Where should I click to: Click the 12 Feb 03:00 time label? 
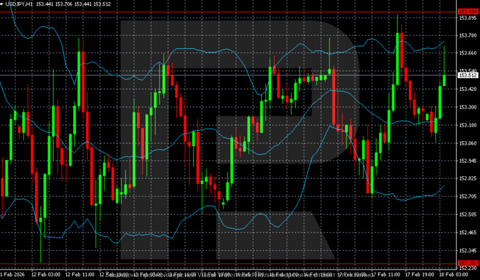pyautogui.click(x=46, y=274)
